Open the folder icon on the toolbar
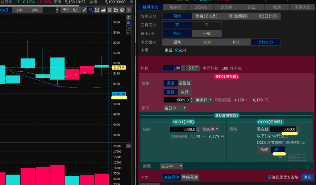Image resolution: width=316 pixels, height=185 pixels. point(116,10)
